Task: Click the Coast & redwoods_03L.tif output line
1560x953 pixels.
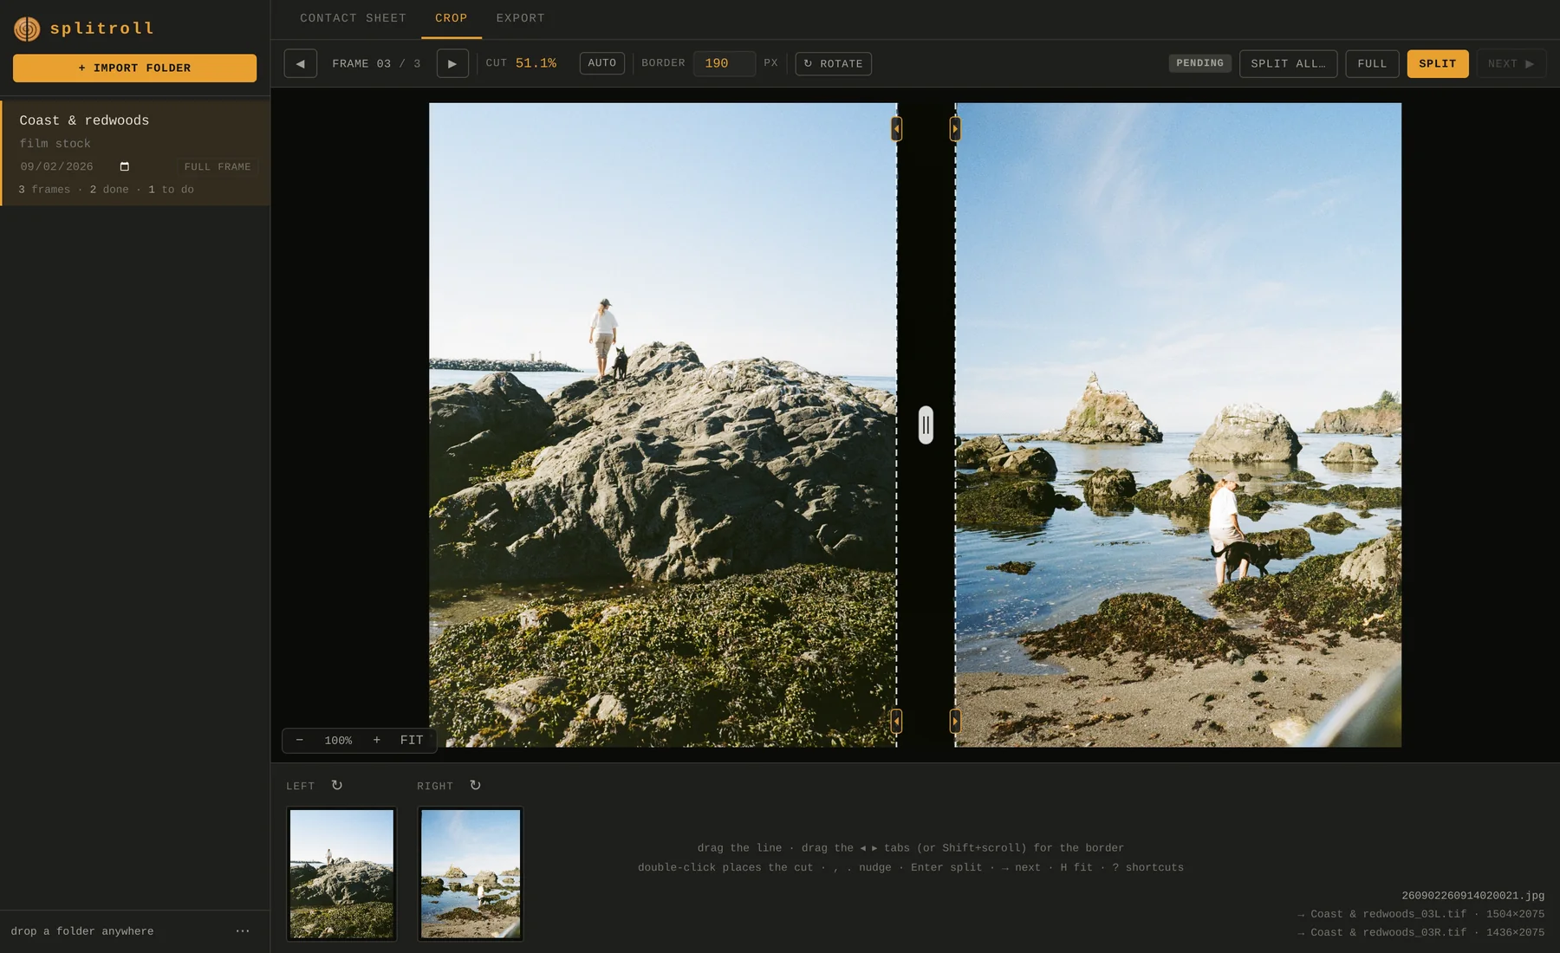Action: click(1420, 914)
